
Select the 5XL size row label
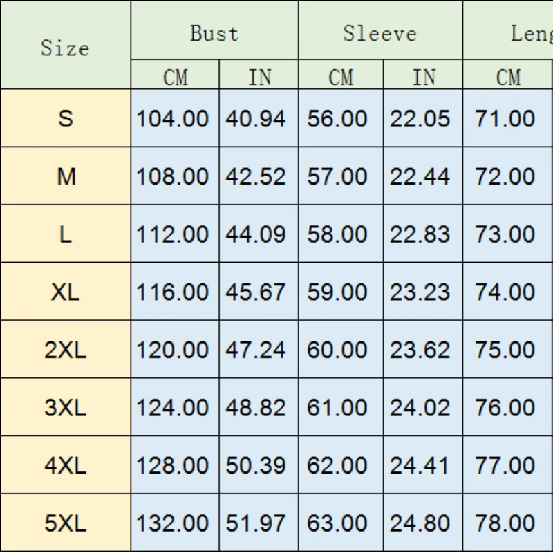(x=65, y=523)
